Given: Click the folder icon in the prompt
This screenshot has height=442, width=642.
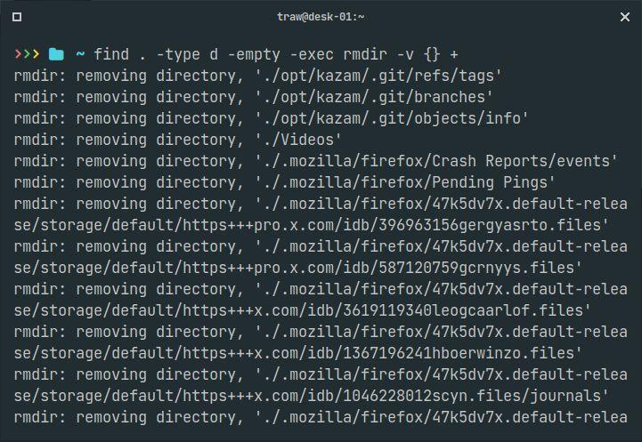Looking at the screenshot, I should click(x=56, y=54).
